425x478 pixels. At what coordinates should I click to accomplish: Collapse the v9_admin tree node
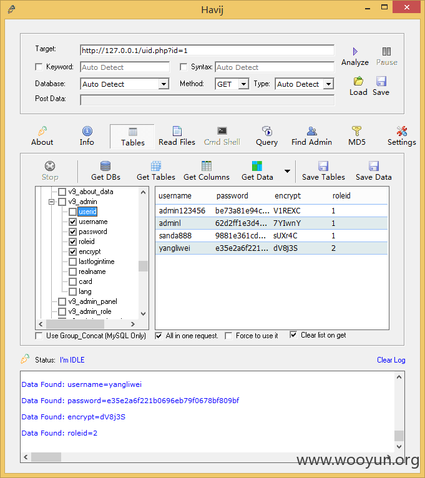pyautogui.click(x=52, y=202)
